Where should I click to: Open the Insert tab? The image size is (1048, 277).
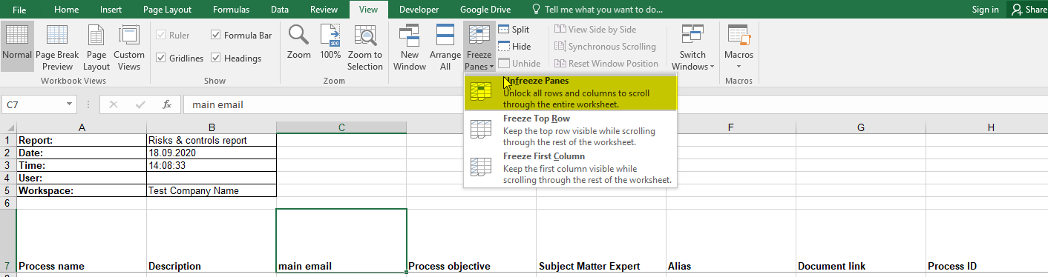pos(111,10)
